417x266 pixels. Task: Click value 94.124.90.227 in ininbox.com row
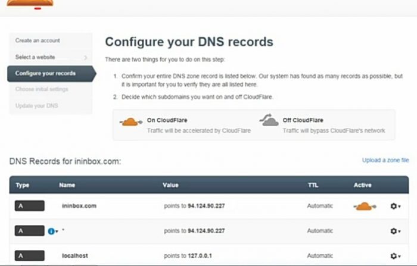click(x=206, y=206)
